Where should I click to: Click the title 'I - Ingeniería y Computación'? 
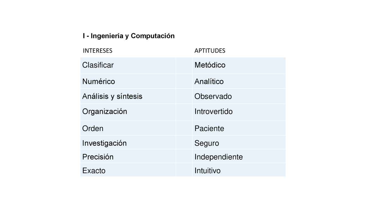tap(129, 36)
